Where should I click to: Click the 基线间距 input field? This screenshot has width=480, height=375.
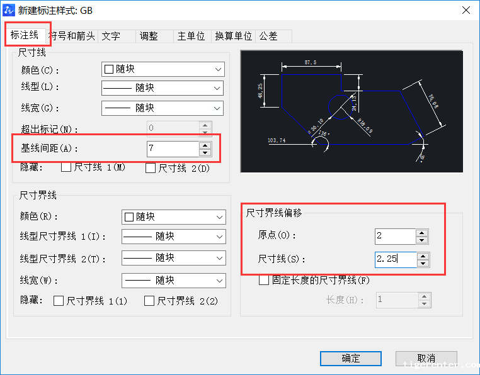click(172, 149)
